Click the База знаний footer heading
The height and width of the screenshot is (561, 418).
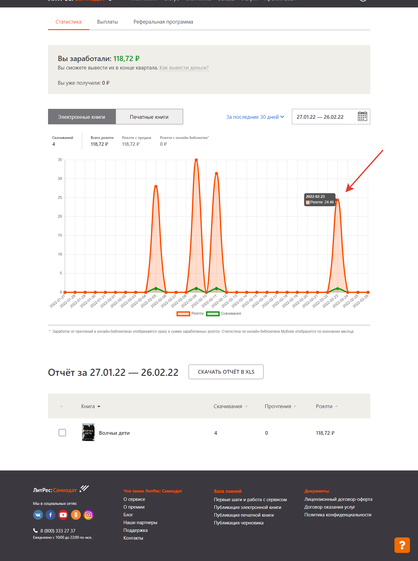(228, 491)
